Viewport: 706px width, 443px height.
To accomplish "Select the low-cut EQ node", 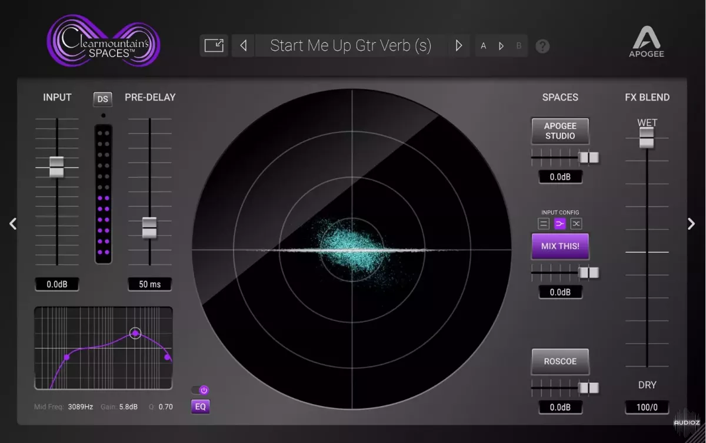I will (x=66, y=357).
